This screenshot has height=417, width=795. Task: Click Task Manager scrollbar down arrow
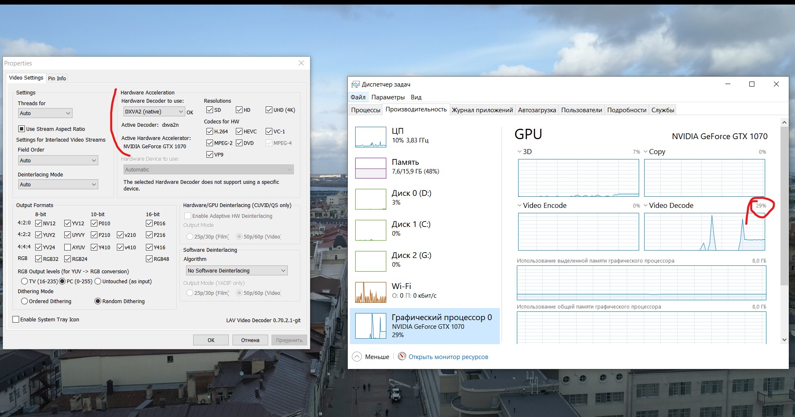784,340
